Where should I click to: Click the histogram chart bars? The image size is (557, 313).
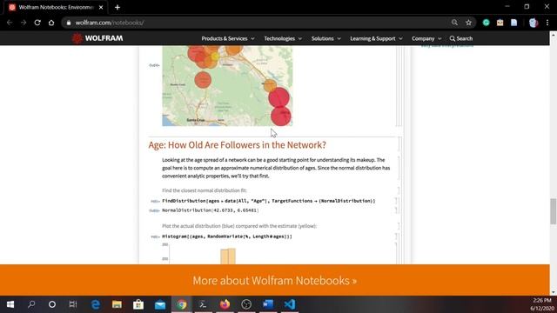click(228, 256)
